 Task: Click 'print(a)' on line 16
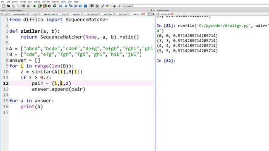coord(32,107)
